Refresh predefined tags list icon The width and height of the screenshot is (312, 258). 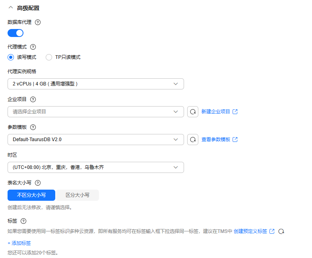[281, 231]
